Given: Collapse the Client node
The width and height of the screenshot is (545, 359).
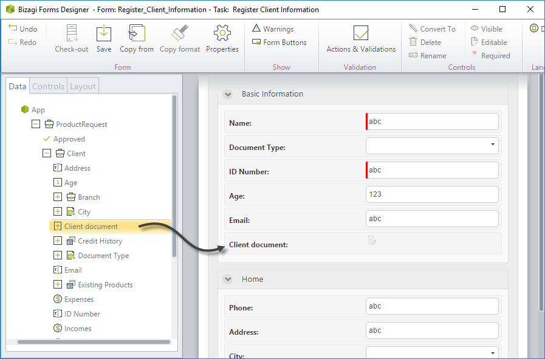Looking at the screenshot, I should 47,153.
